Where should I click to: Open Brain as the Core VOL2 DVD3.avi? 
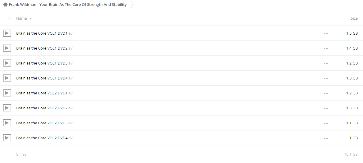tap(45, 123)
